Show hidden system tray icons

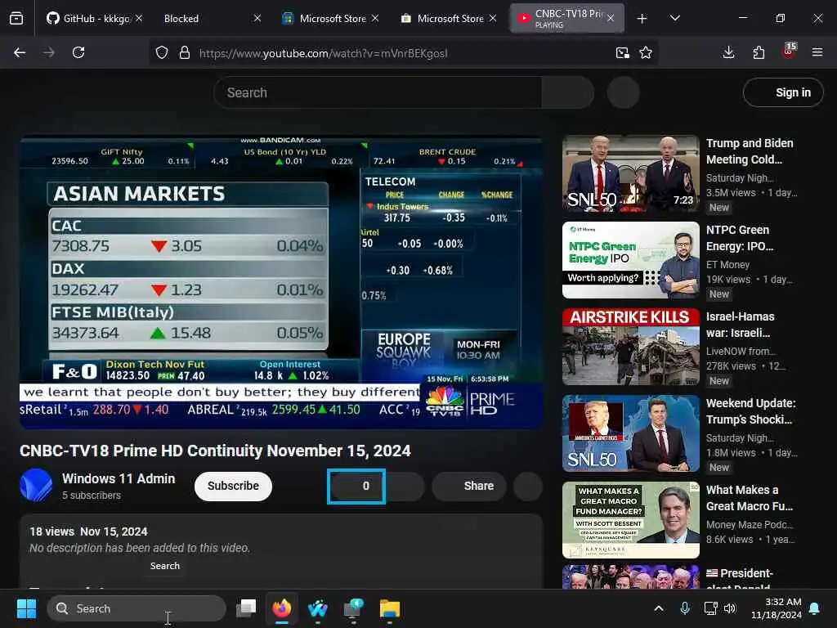(x=659, y=608)
